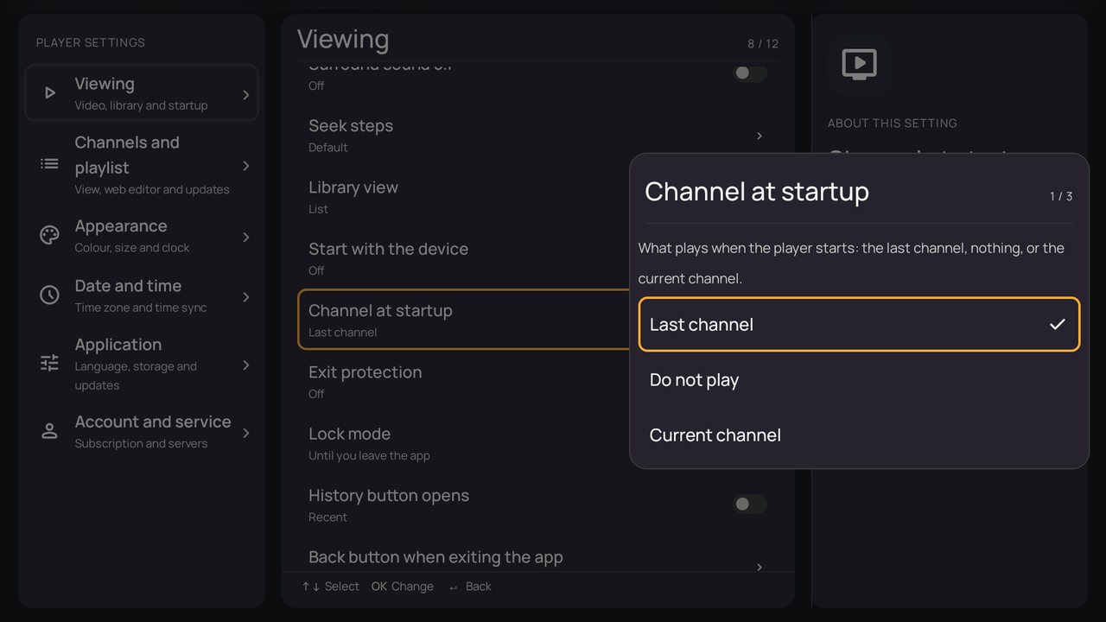Click the 'Time zone and time sync' subtitle
Viewport: 1106px width, 622px height.
coord(141,308)
